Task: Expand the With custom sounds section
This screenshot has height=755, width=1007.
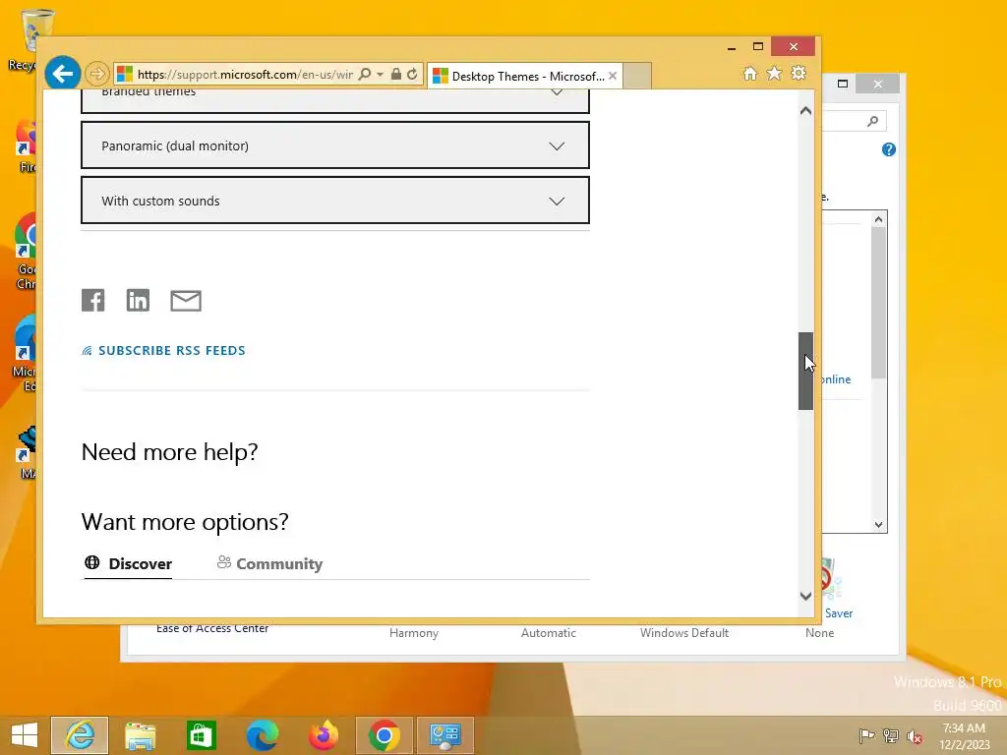Action: tap(335, 201)
